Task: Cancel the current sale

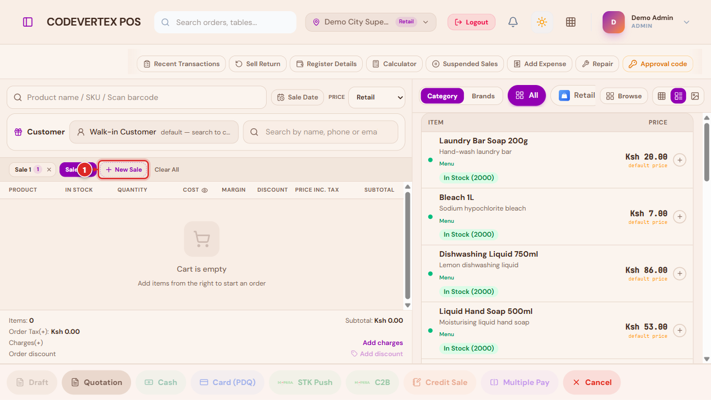Action: pyautogui.click(x=592, y=382)
